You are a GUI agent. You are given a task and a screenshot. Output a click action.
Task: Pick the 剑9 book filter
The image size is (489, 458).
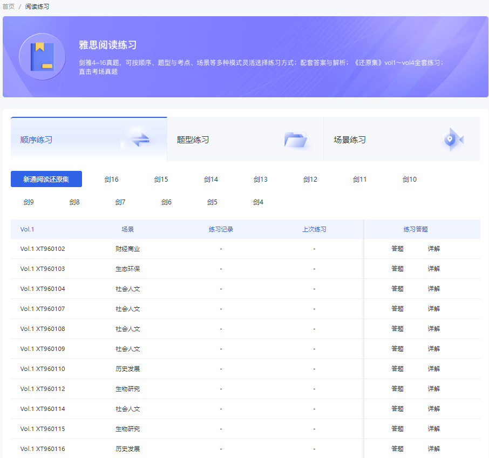point(29,202)
